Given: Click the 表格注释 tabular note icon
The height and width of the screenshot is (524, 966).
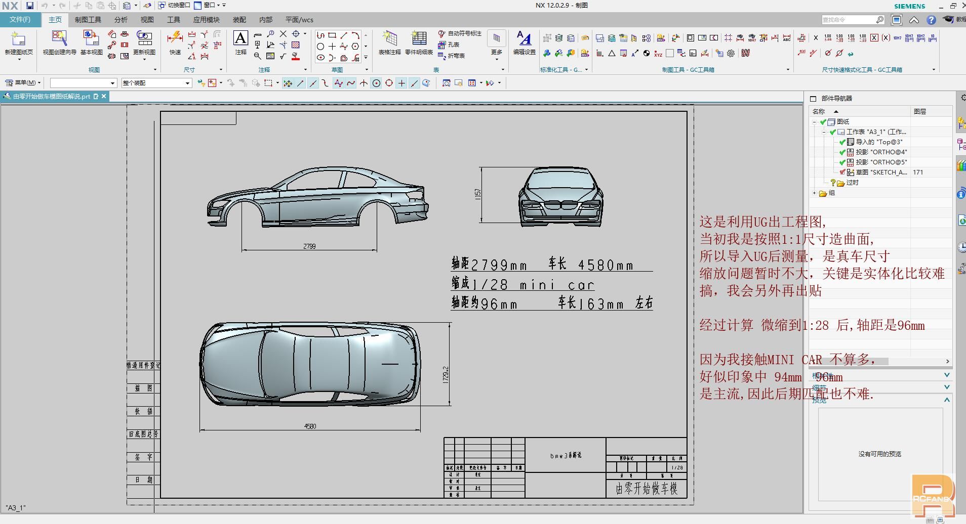Looking at the screenshot, I should pyautogui.click(x=389, y=38).
